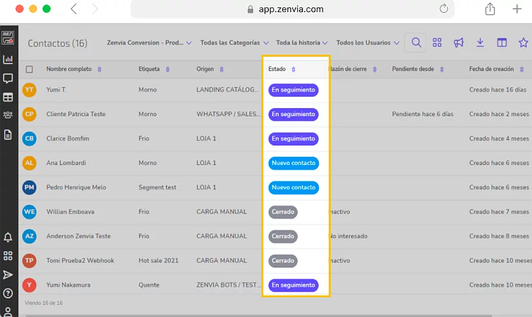
Task: Click ZENVIA BOTS / TEST origin cell
Action: [x=228, y=285]
